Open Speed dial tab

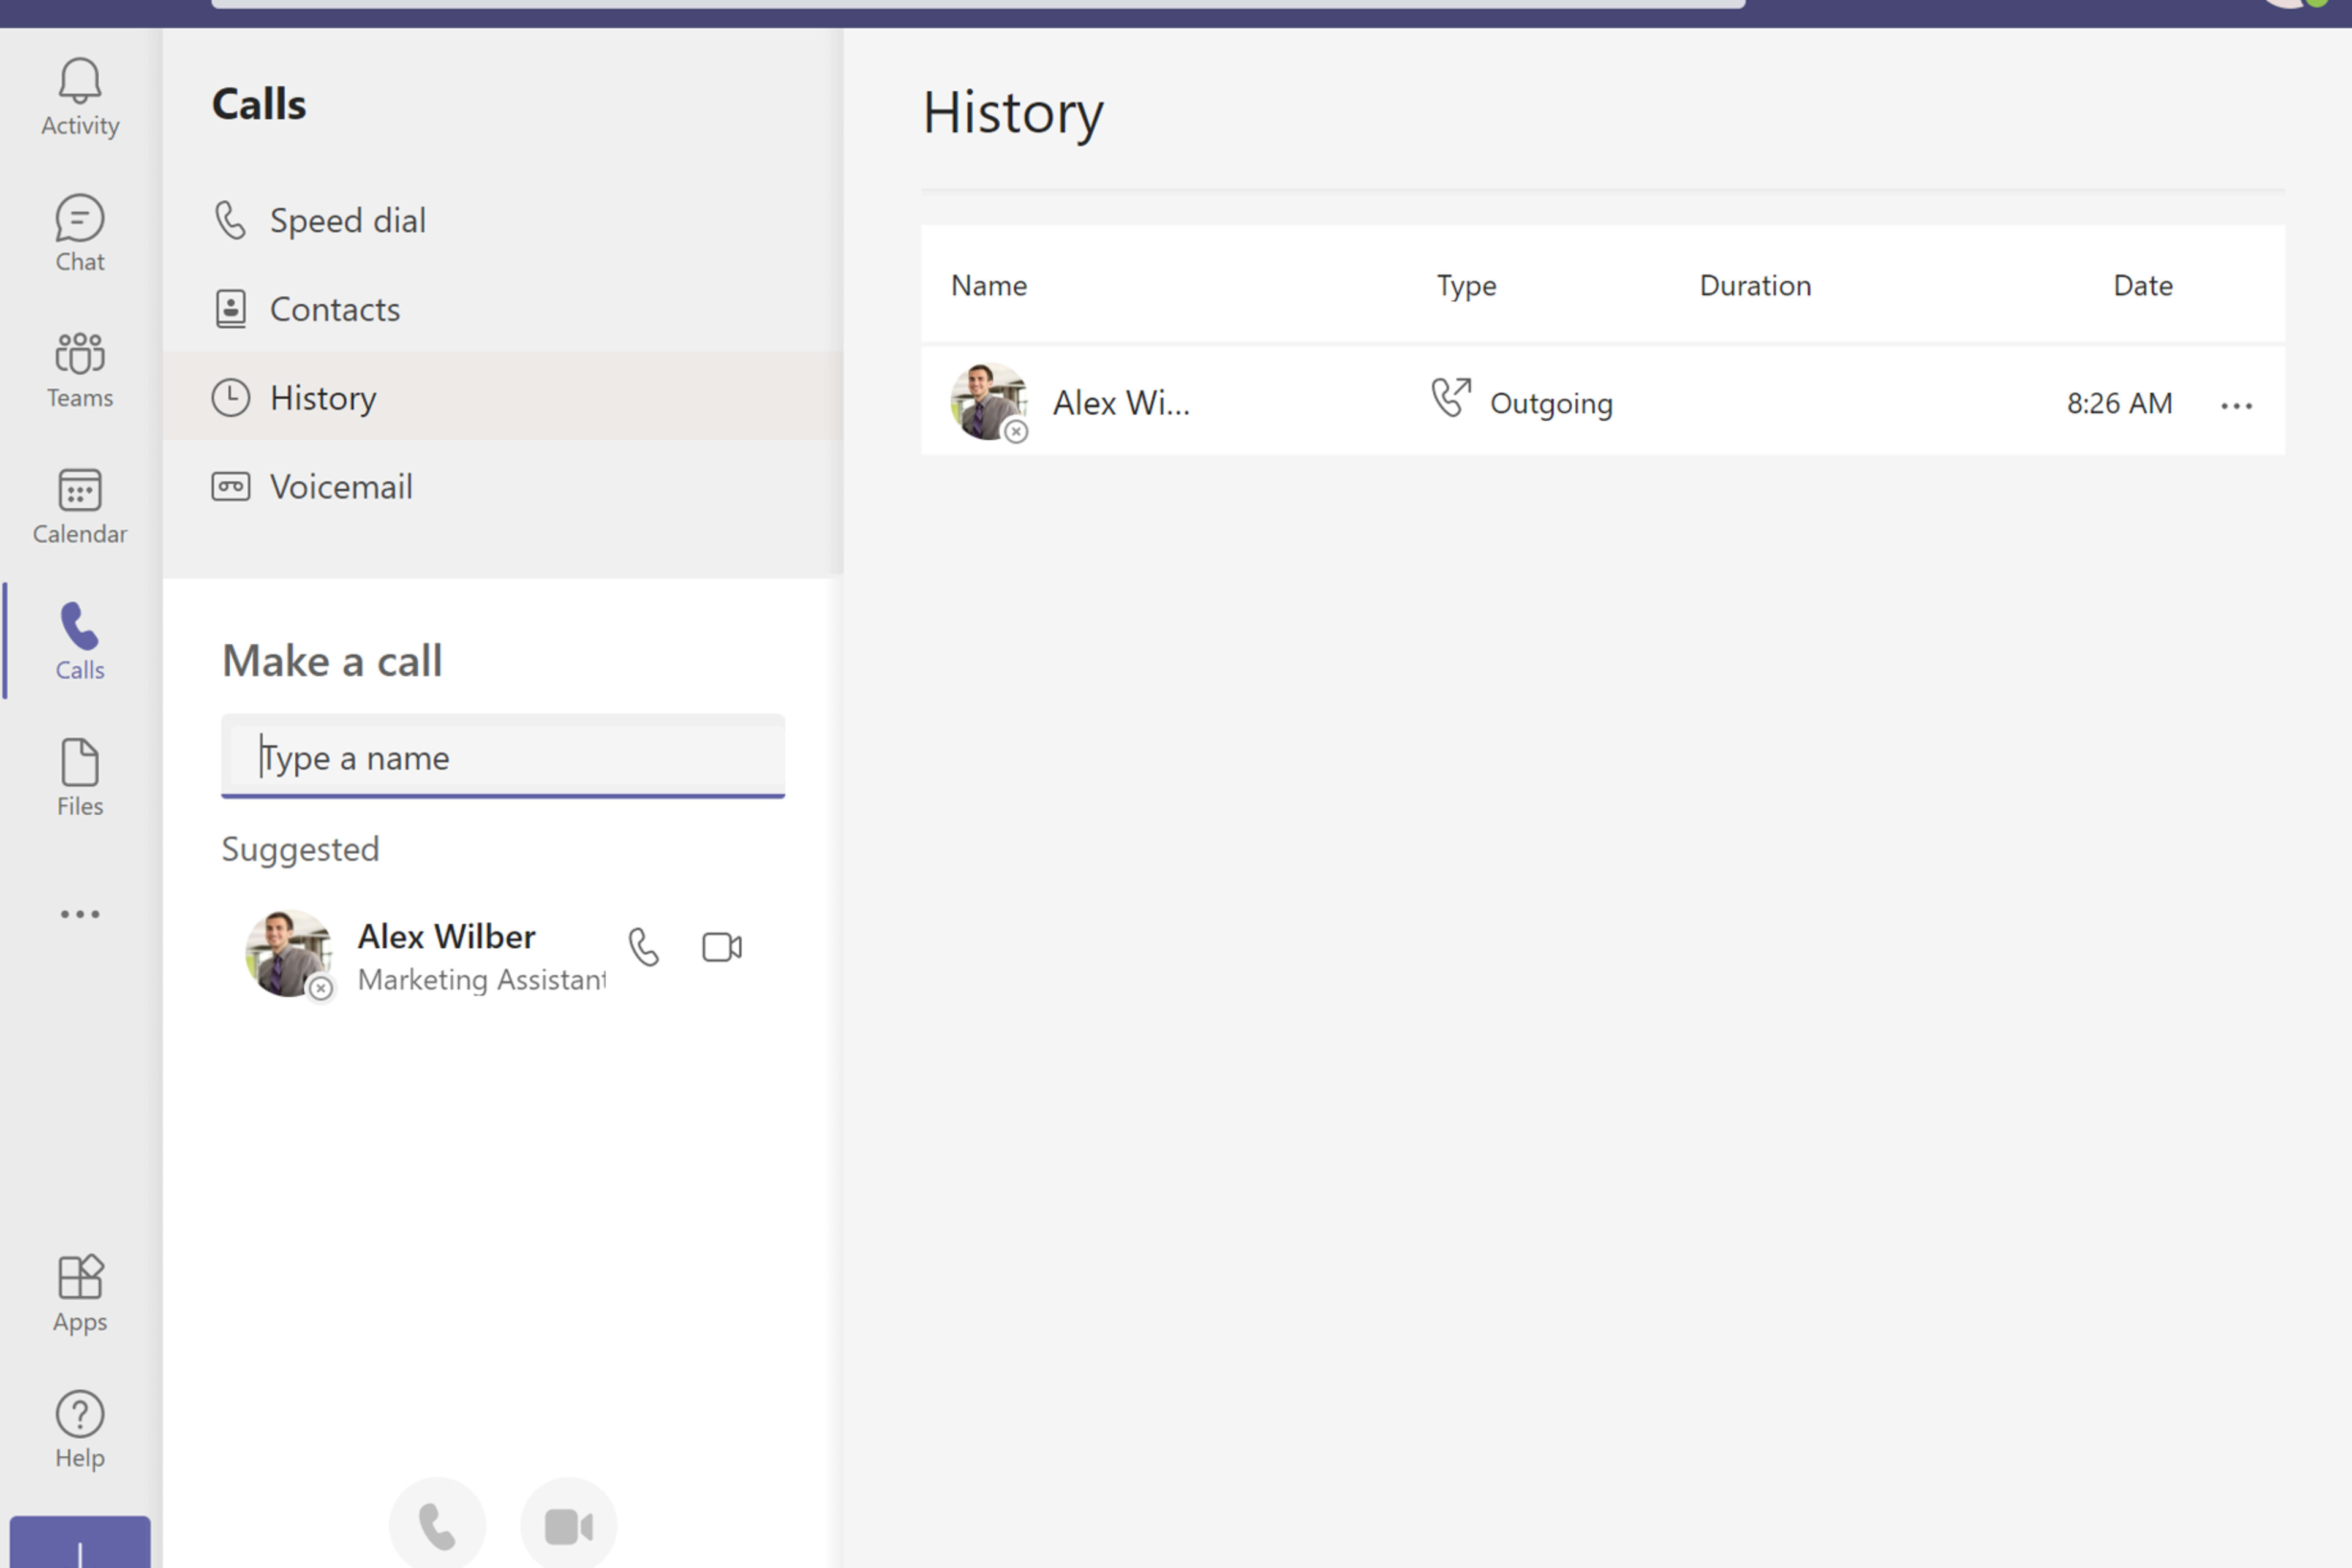tap(503, 220)
